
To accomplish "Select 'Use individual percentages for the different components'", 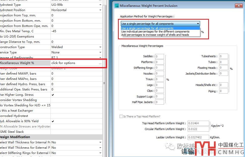I will (161, 32).
